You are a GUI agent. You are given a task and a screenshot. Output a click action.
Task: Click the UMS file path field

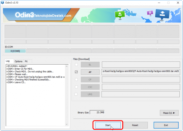[x=140, y=94]
